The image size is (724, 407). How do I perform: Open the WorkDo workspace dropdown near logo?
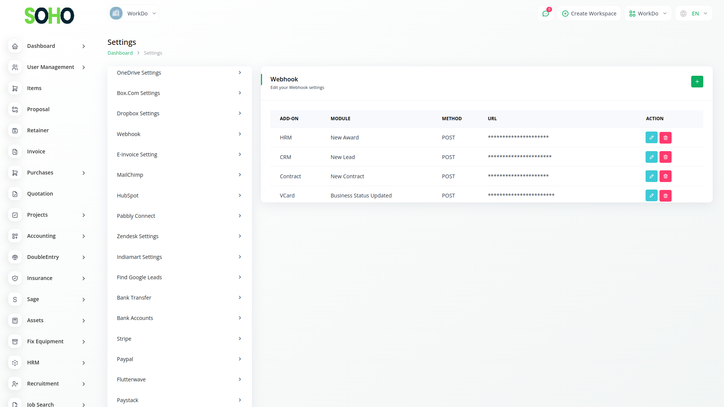click(133, 14)
